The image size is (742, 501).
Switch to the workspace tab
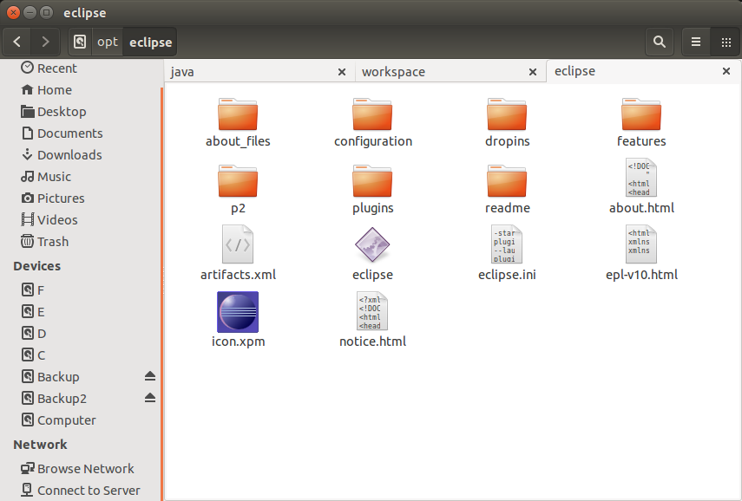(450, 72)
